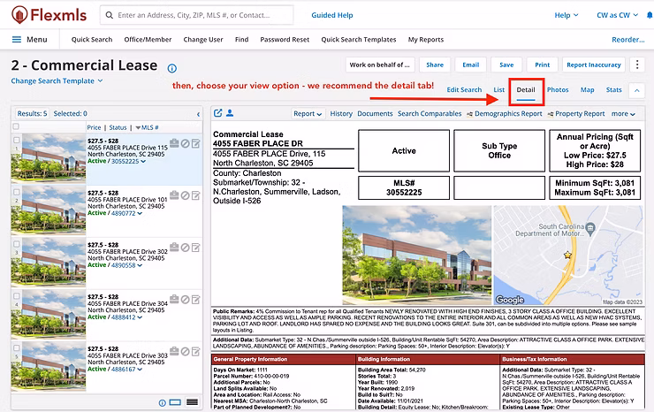Image resolution: width=654 pixels, height=412 pixels.
Task: Open the Guided Help link
Action: point(332,15)
